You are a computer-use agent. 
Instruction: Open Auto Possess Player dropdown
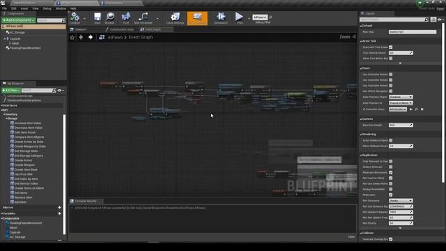click(401, 97)
